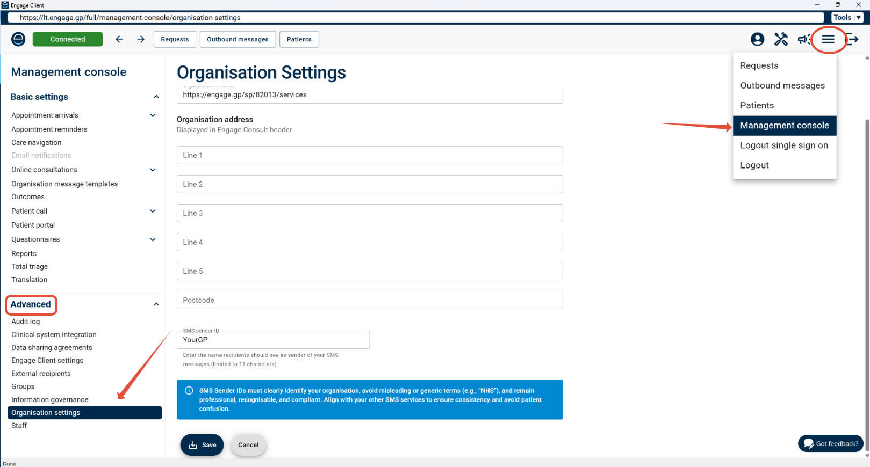Click the Got feedback chat button
Viewport: 870px width, 467px height.
[831, 444]
